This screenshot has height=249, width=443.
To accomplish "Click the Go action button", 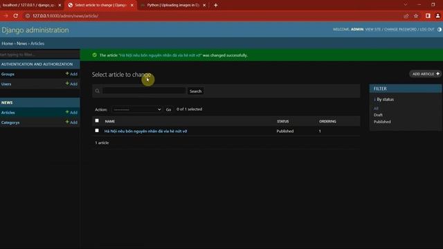I will coord(168,109).
